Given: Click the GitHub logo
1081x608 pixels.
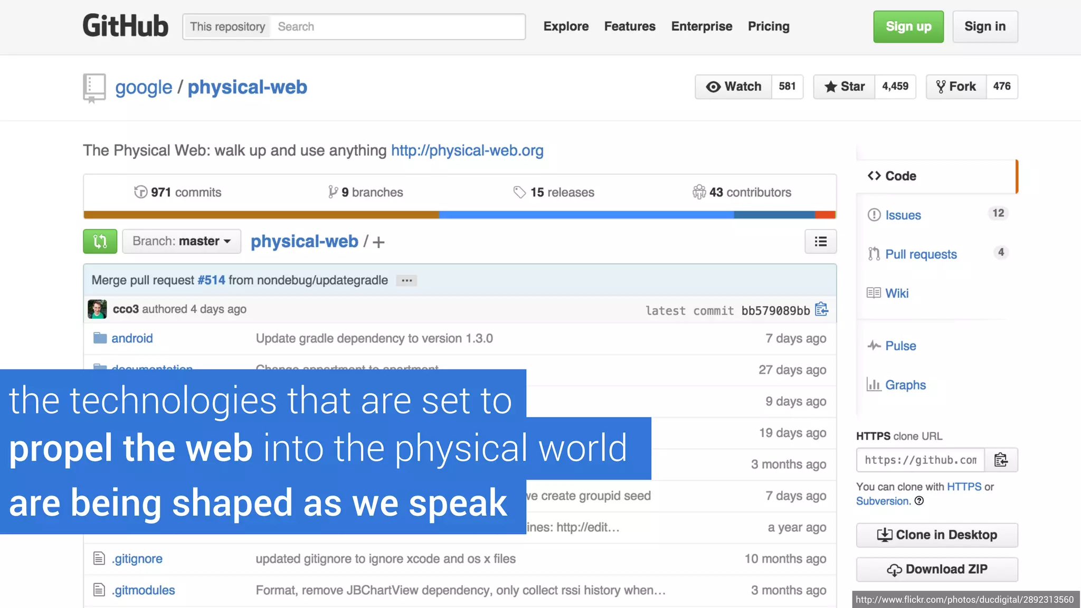Looking at the screenshot, I should (x=126, y=26).
